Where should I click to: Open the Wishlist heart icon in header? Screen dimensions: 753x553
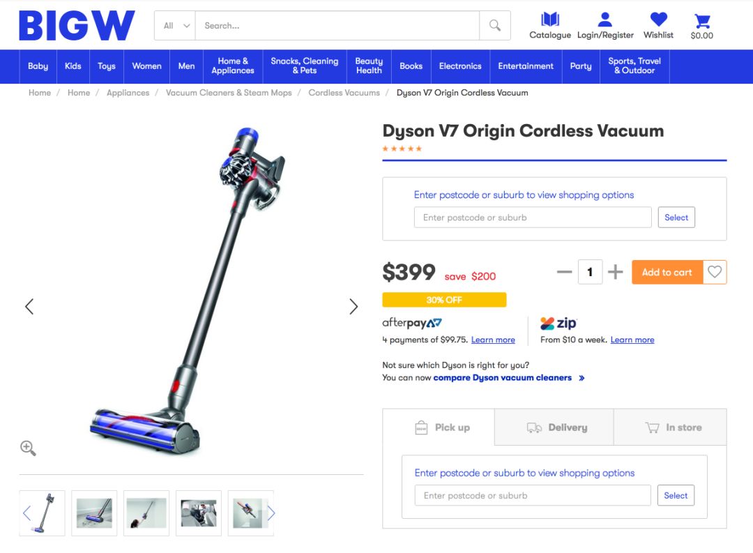point(658,20)
